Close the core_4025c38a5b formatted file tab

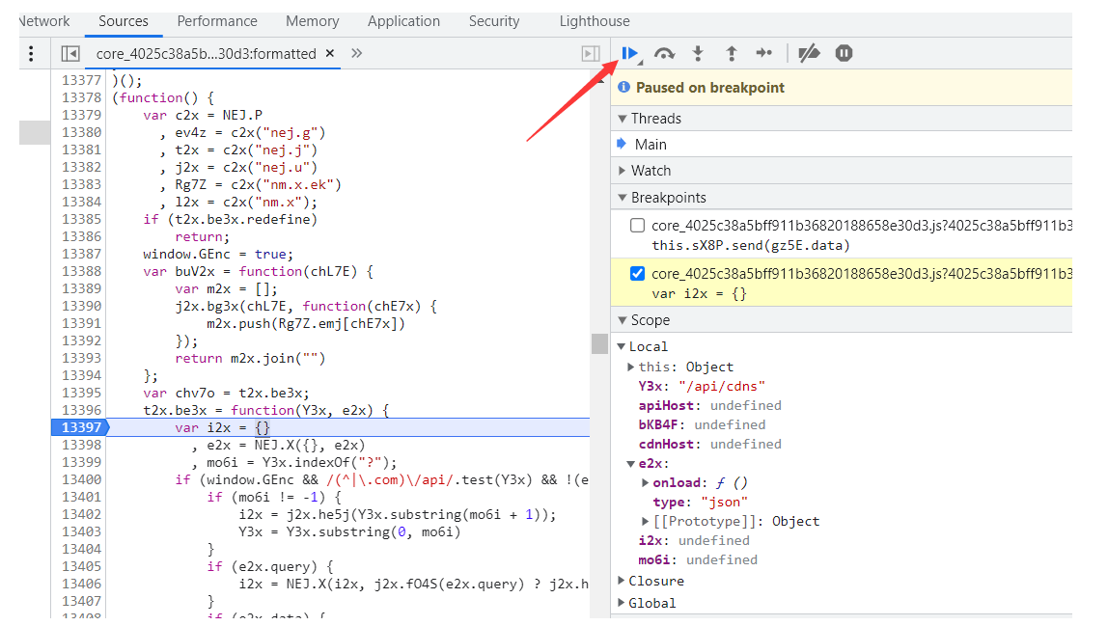(x=330, y=54)
